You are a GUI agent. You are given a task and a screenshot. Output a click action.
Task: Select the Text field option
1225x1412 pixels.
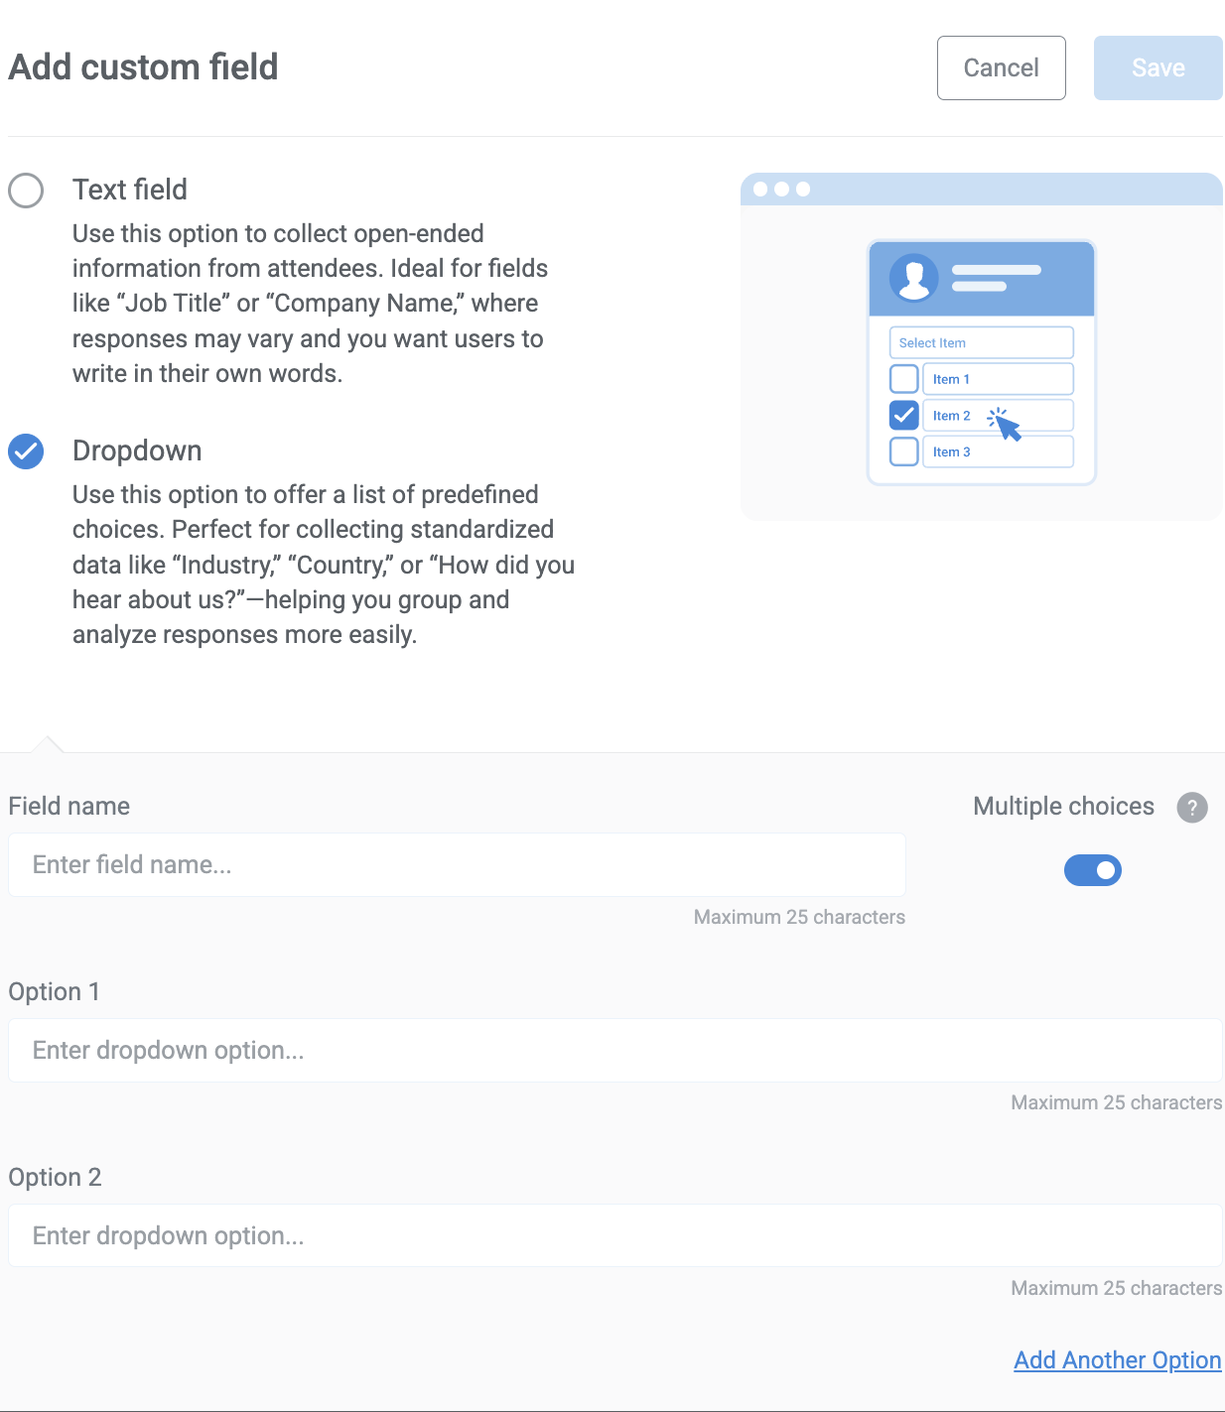point(26,191)
